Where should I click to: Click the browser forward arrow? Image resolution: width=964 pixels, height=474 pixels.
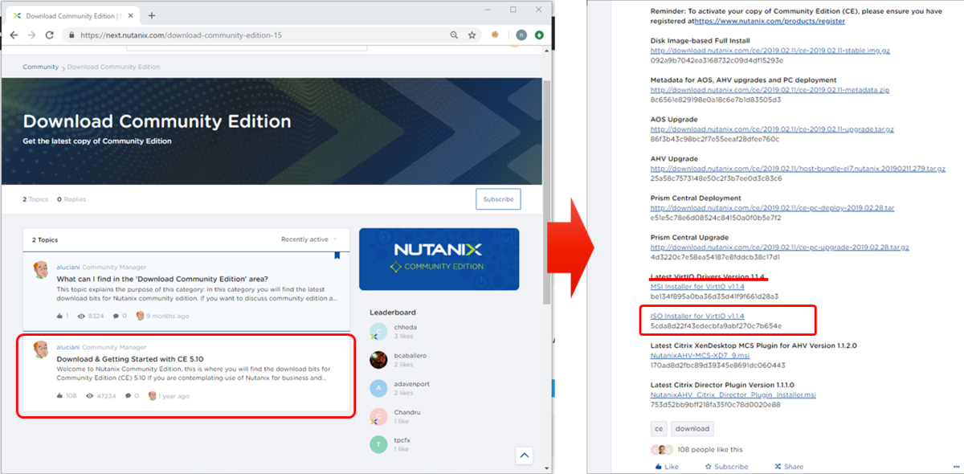31,35
